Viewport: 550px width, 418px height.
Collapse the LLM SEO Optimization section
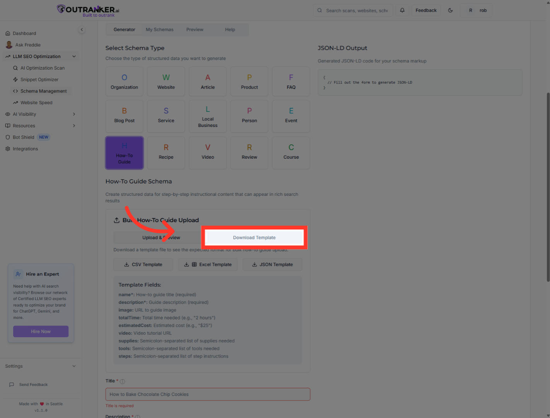pyautogui.click(x=74, y=57)
